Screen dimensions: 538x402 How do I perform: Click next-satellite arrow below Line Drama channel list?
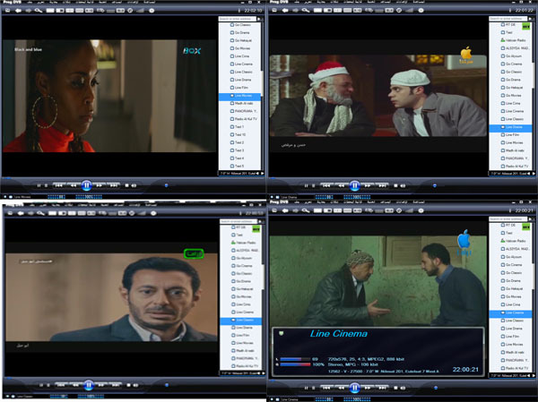tap(534, 174)
